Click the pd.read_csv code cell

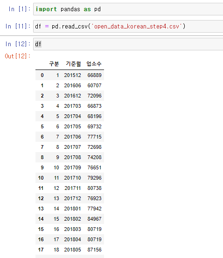tap(128, 26)
